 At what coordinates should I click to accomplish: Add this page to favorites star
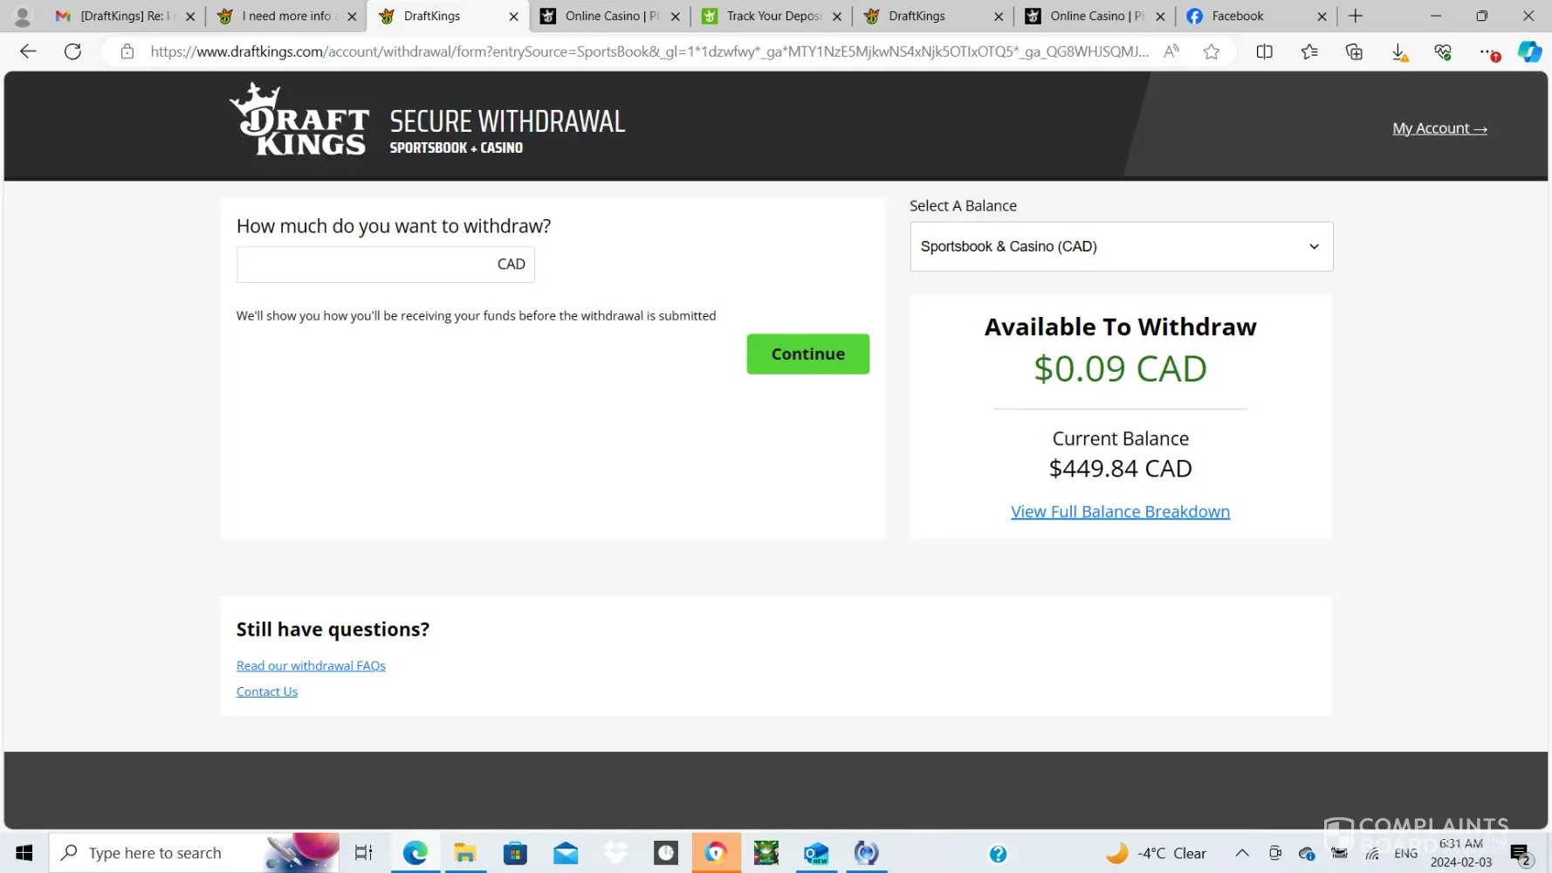tap(1212, 52)
